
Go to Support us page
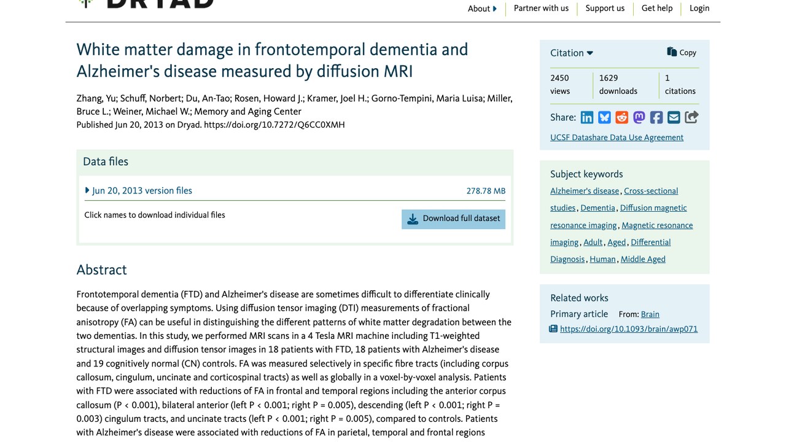point(605,9)
